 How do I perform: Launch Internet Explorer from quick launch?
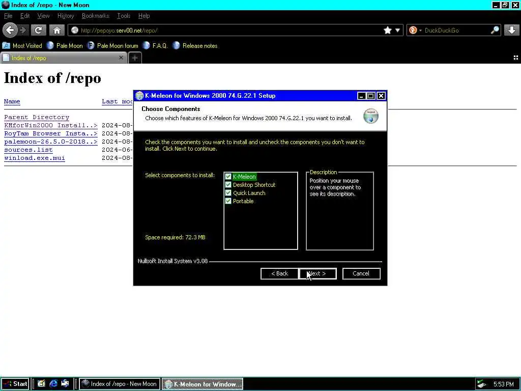pos(53,384)
